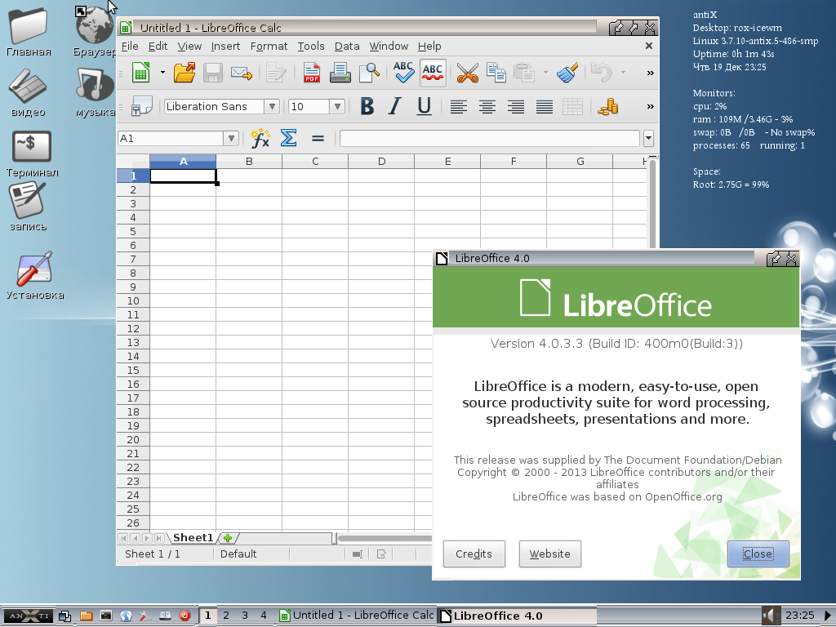Click the Copy pages icon
The height and width of the screenshot is (627, 836).
coord(496,73)
